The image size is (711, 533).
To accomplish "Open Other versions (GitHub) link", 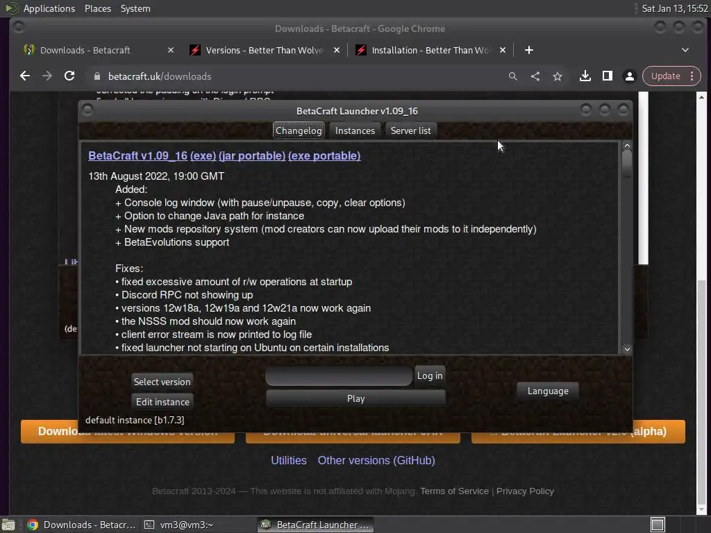I will pyautogui.click(x=376, y=461).
